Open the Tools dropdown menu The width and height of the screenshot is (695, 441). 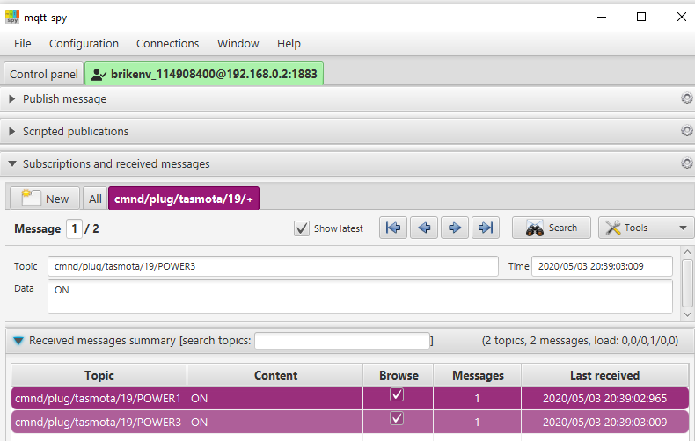pos(647,228)
